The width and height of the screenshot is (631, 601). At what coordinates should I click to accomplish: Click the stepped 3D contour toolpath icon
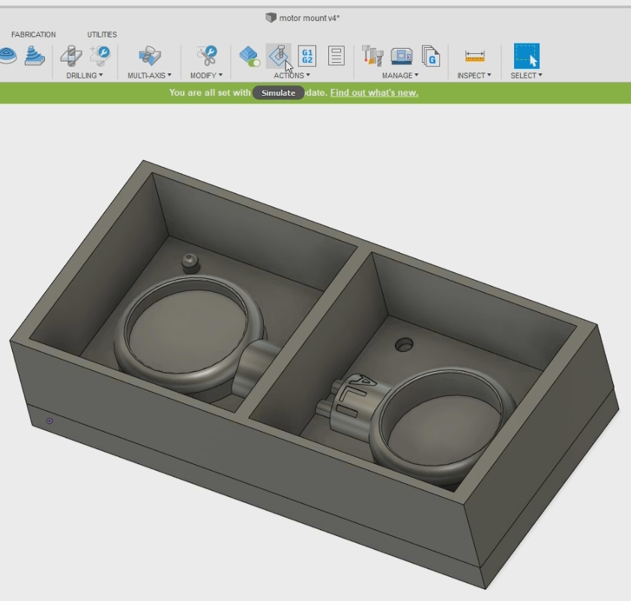34,55
